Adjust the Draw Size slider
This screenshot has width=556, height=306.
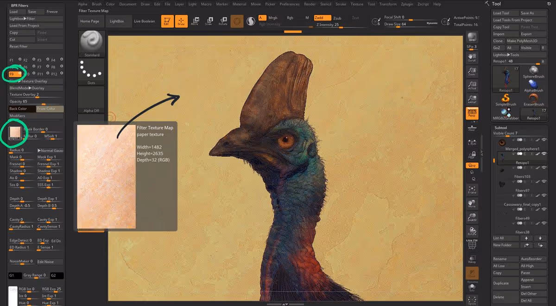tap(411, 25)
